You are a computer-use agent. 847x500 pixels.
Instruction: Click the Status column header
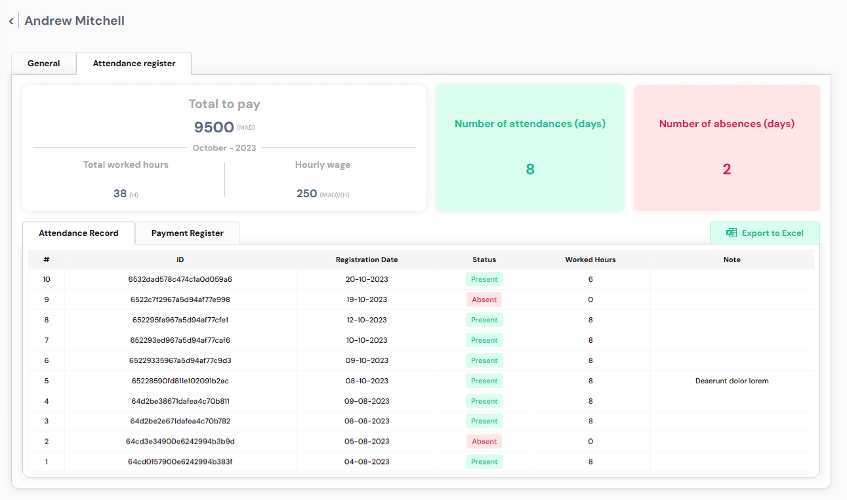click(484, 260)
